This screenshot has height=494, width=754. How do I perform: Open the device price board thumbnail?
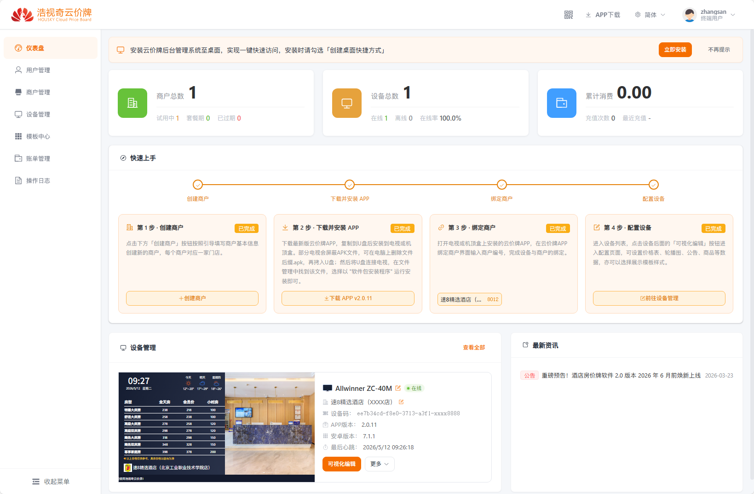[217, 427]
